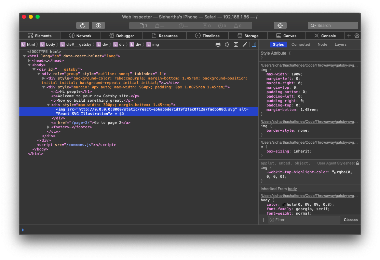The height and width of the screenshot is (260, 380).
Task: Click the img breadcrumb item
Action: (153, 44)
